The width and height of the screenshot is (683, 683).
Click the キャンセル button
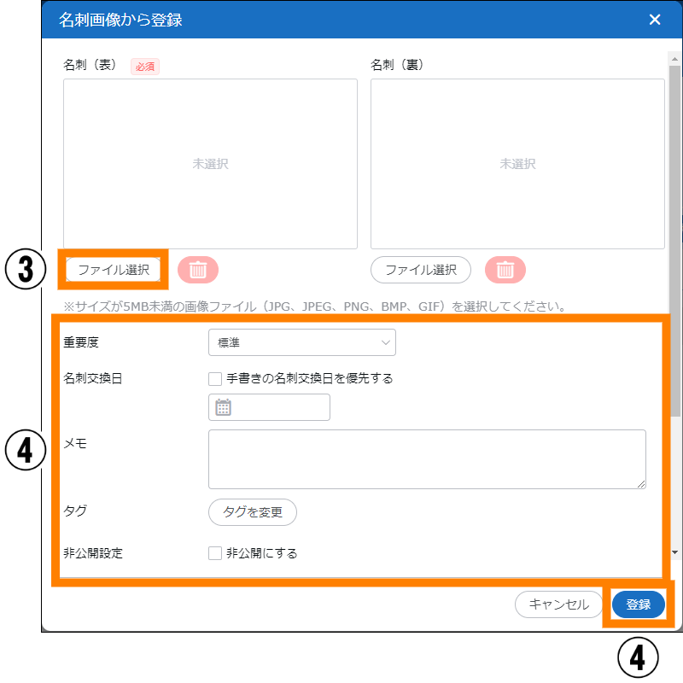(559, 604)
